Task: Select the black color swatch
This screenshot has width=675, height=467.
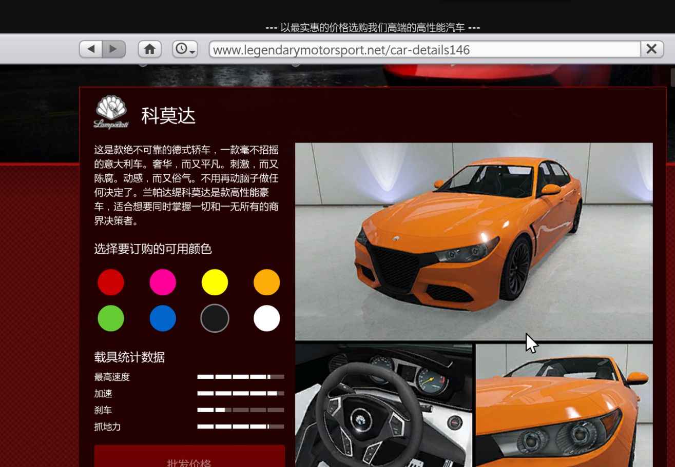Action: tap(215, 318)
